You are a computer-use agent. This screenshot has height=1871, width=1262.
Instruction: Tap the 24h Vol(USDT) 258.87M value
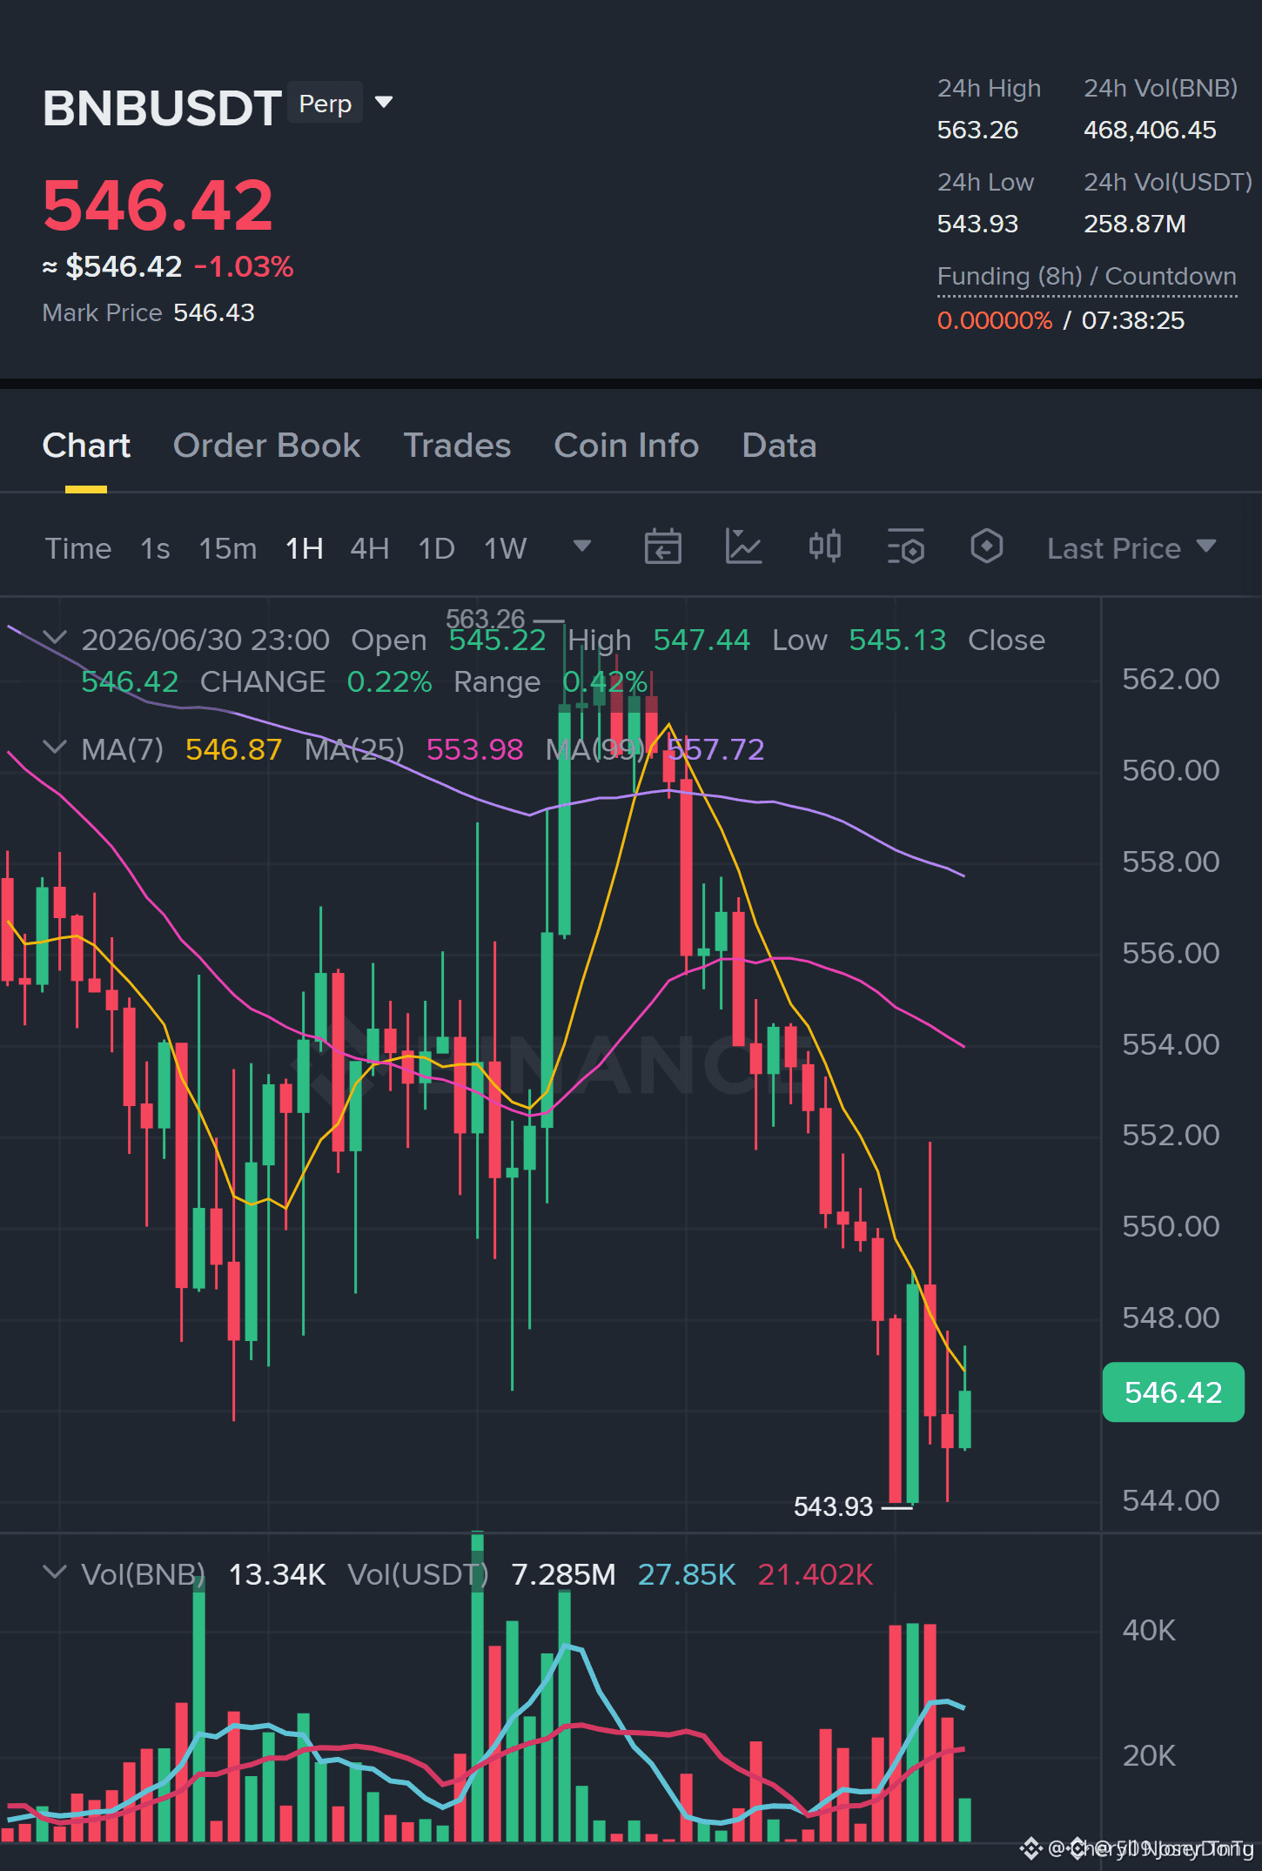(1135, 224)
